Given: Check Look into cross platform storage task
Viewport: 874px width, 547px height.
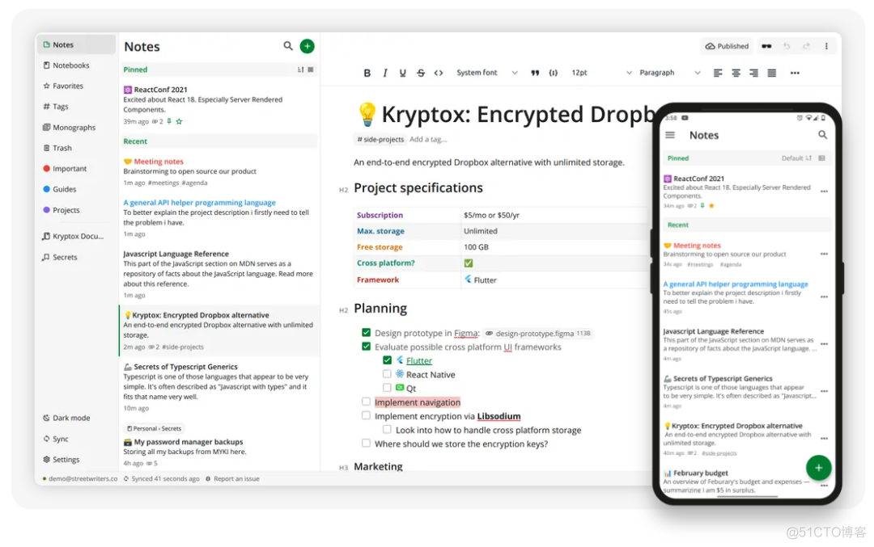Looking at the screenshot, I should [x=387, y=430].
